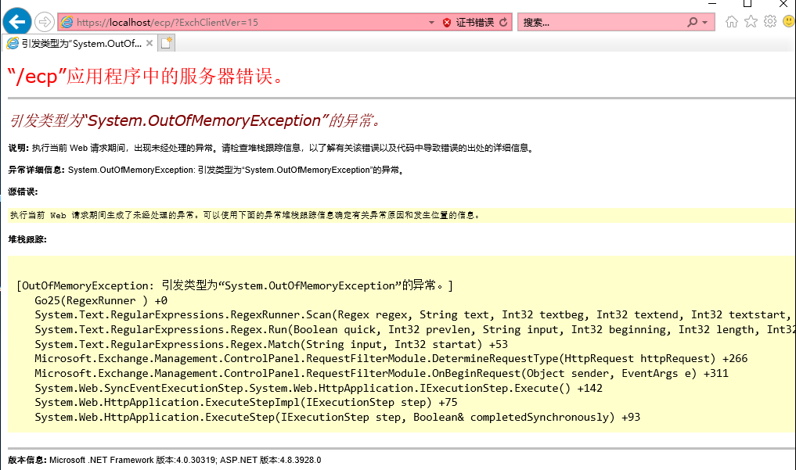This screenshot has width=796, height=470.
Task: Click the [OutOfMemoryException: first stack line
Action: pyautogui.click(x=235, y=285)
